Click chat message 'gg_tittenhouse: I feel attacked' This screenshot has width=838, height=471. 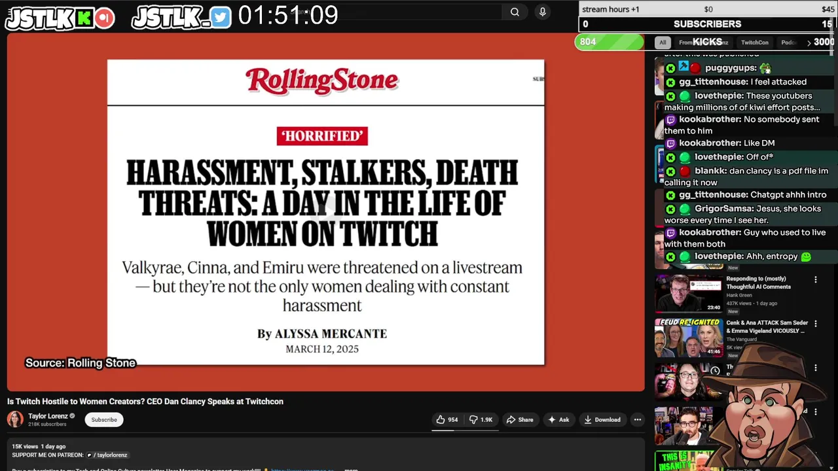click(736, 82)
